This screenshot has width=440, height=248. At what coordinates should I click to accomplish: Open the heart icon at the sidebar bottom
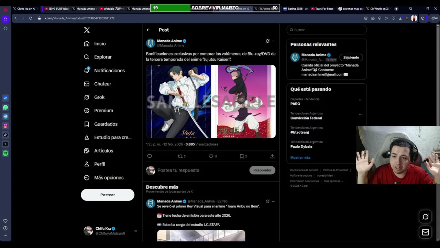pos(5,221)
